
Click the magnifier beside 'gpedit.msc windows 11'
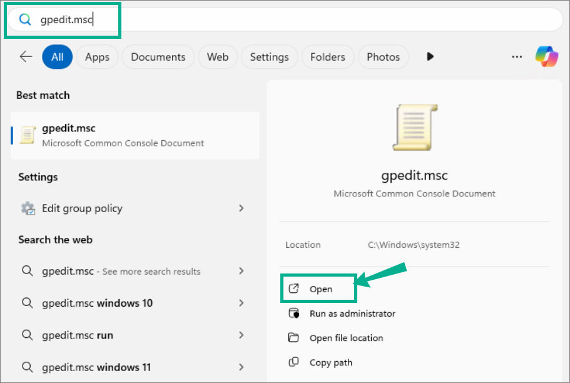pyautogui.click(x=28, y=367)
